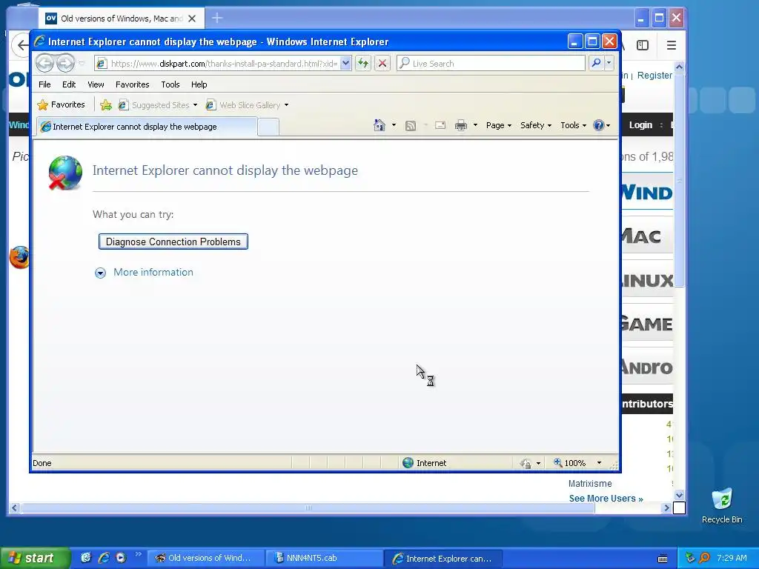Click the IE Forward navigation button
The image size is (759, 569).
65,63
